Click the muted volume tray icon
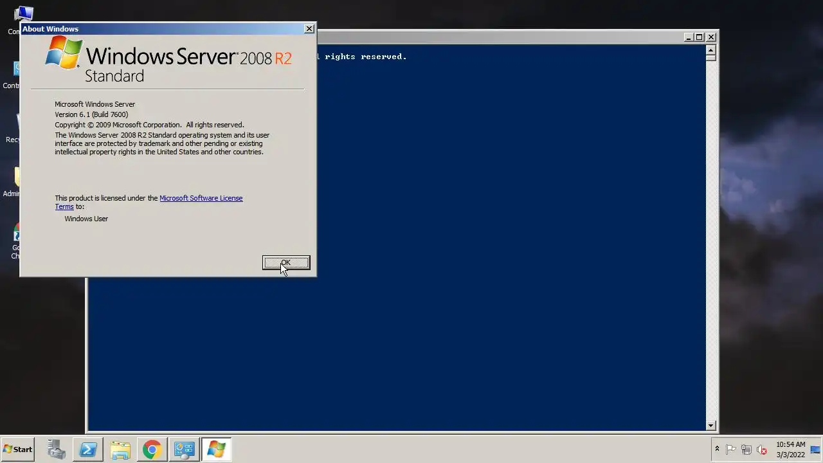This screenshot has width=823, height=463. click(762, 449)
